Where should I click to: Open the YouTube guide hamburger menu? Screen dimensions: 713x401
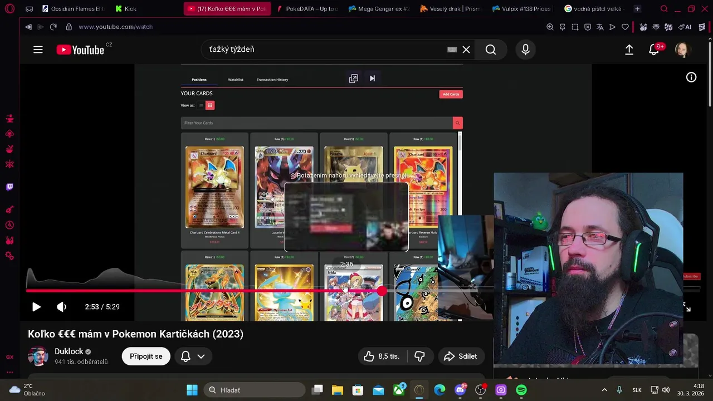[38, 50]
